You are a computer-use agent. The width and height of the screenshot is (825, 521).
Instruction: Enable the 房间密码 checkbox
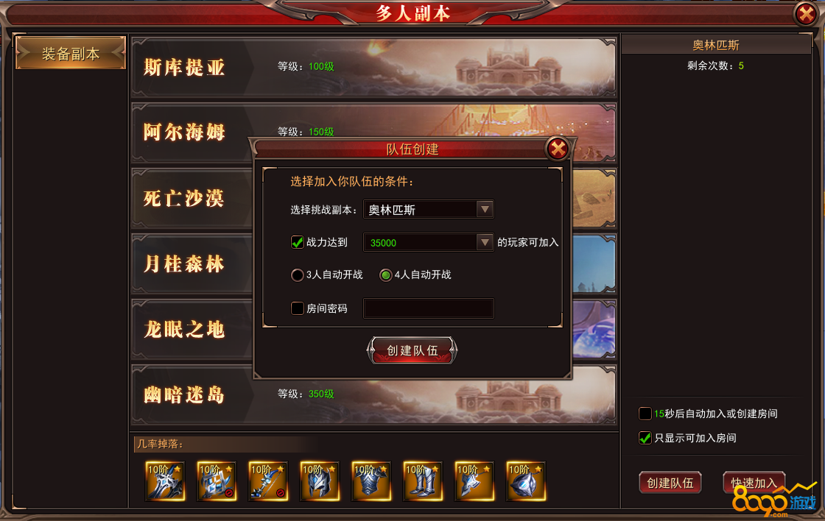[298, 308]
